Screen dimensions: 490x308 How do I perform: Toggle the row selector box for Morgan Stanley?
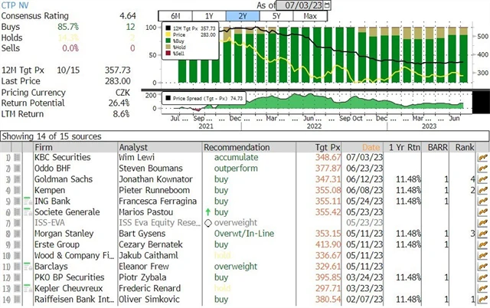point(17,234)
